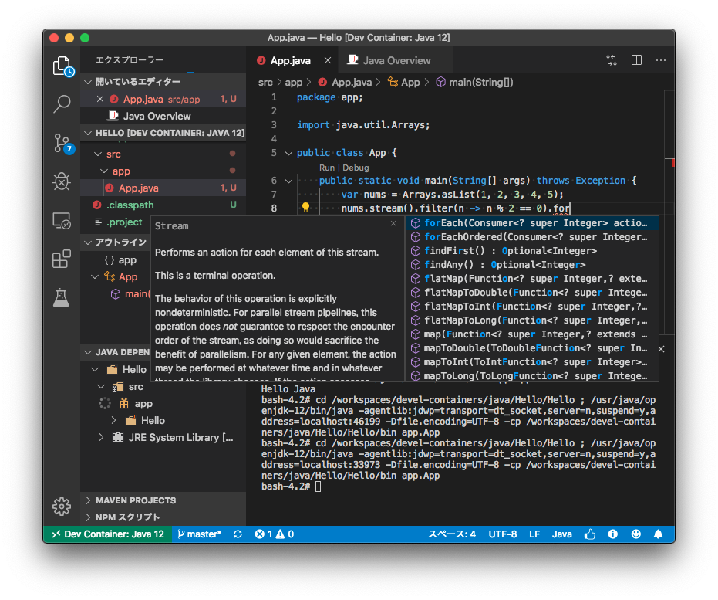
Task: Collapse the app folder in explorer
Action: (104, 171)
